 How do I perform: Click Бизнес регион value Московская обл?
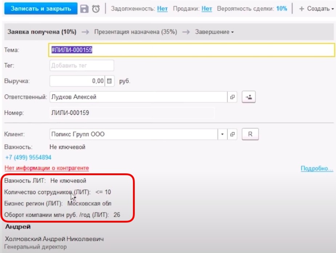coord(89,203)
